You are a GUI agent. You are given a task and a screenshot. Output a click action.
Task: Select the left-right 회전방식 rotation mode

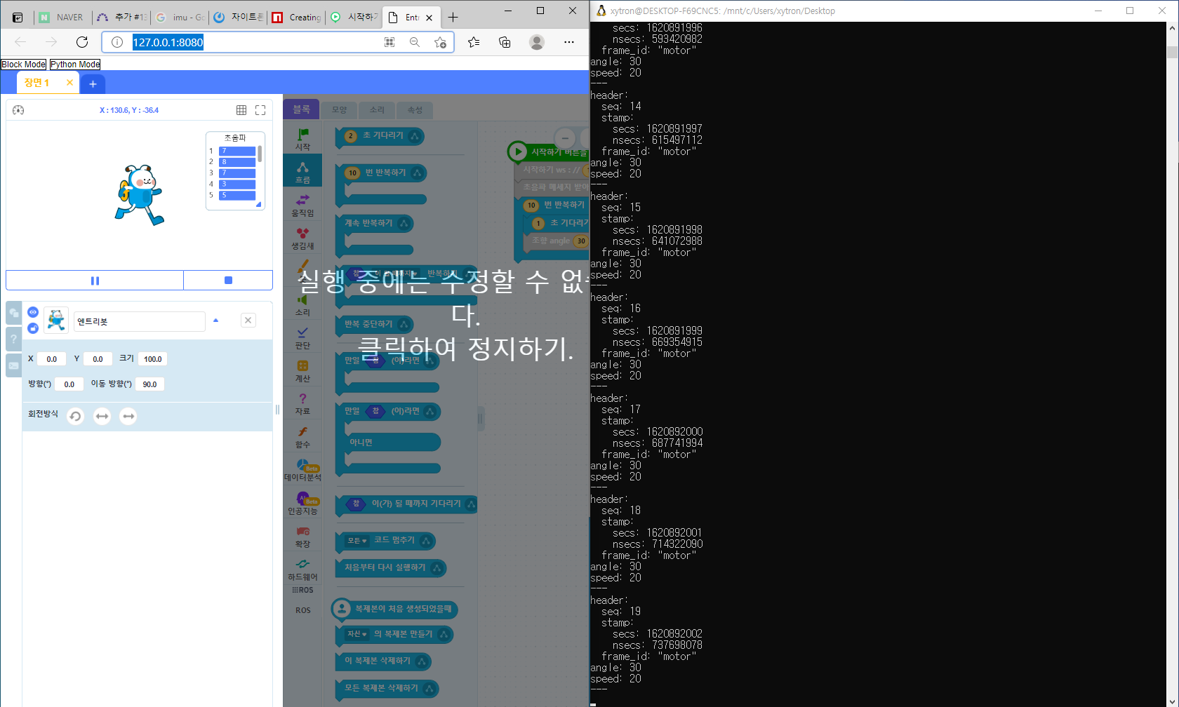tap(102, 416)
